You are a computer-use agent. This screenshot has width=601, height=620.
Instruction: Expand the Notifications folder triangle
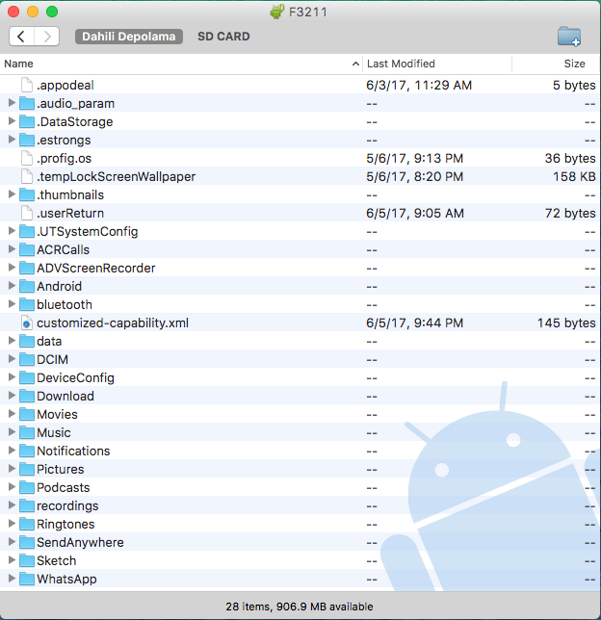[x=12, y=451]
